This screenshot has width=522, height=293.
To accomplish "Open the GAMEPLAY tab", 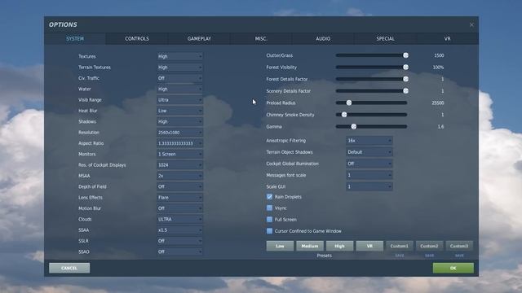I will click(199, 38).
